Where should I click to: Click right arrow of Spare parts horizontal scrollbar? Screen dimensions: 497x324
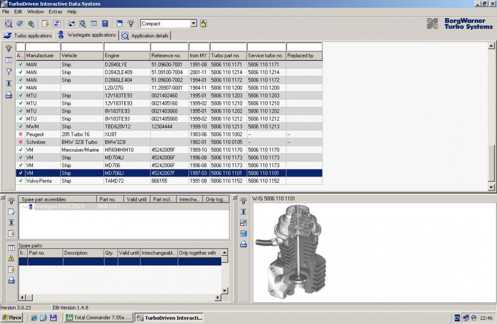point(218,298)
